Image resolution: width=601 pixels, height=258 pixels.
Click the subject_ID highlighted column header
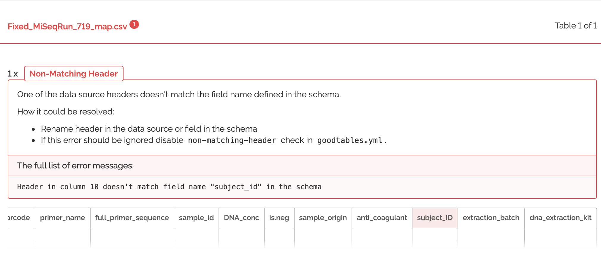(x=435, y=218)
